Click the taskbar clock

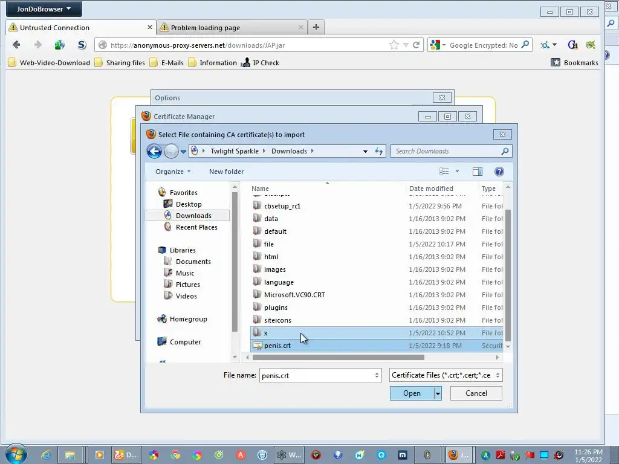click(x=588, y=456)
